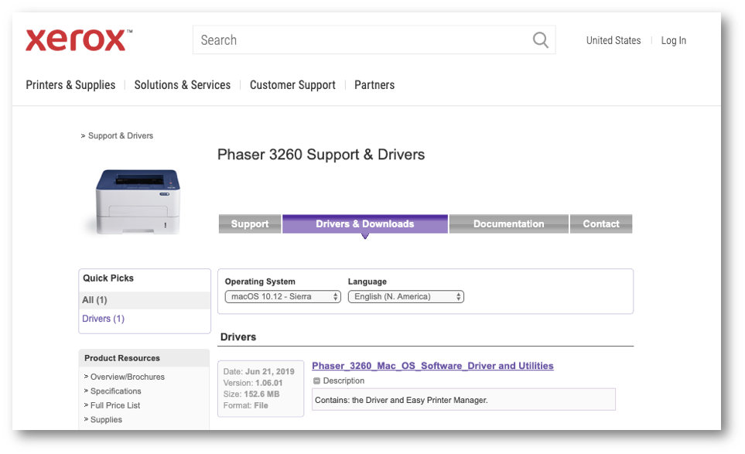This screenshot has width=745, height=454.
Task: Open the Printers & Supplies menu
Action: pyautogui.click(x=70, y=85)
